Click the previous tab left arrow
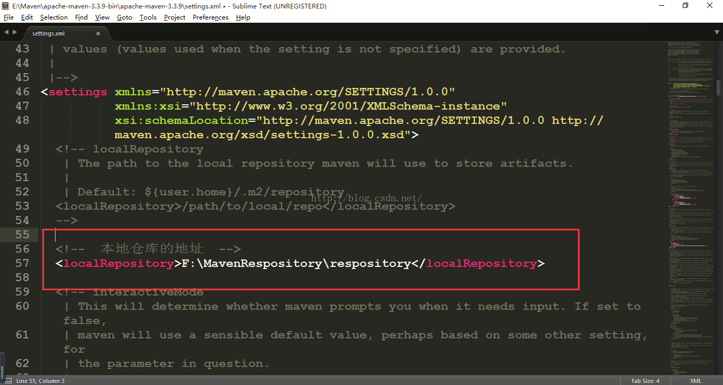The image size is (723, 385). point(6,32)
